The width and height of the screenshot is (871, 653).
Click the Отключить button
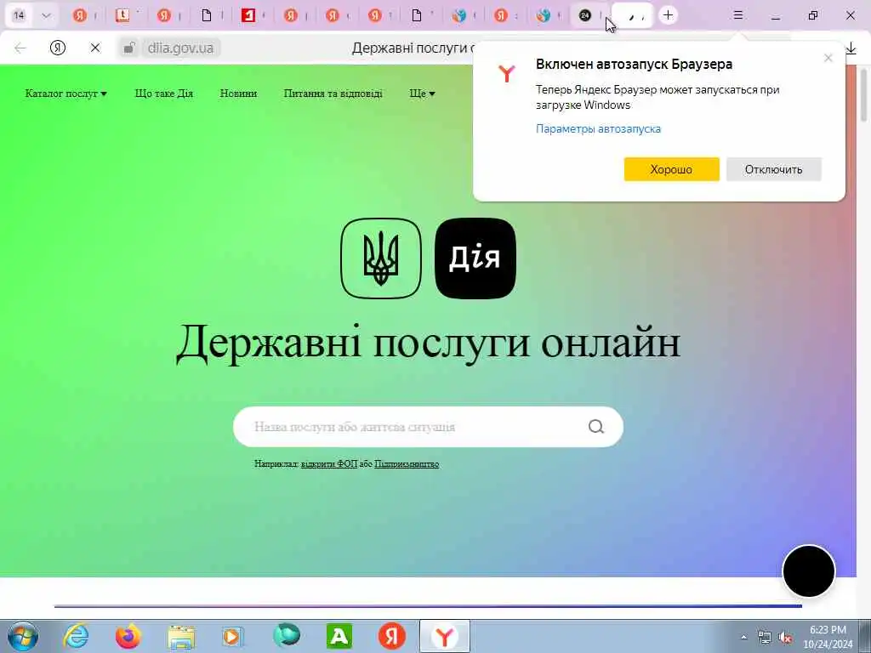click(774, 169)
